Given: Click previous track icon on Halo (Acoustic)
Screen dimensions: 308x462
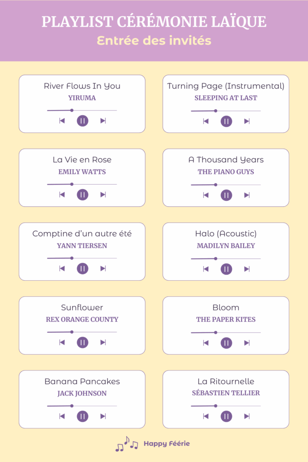Looking at the screenshot, I should pyautogui.click(x=206, y=269).
